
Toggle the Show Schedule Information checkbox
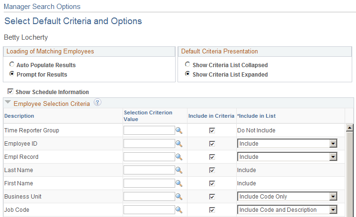pyautogui.click(x=10, y=92)
